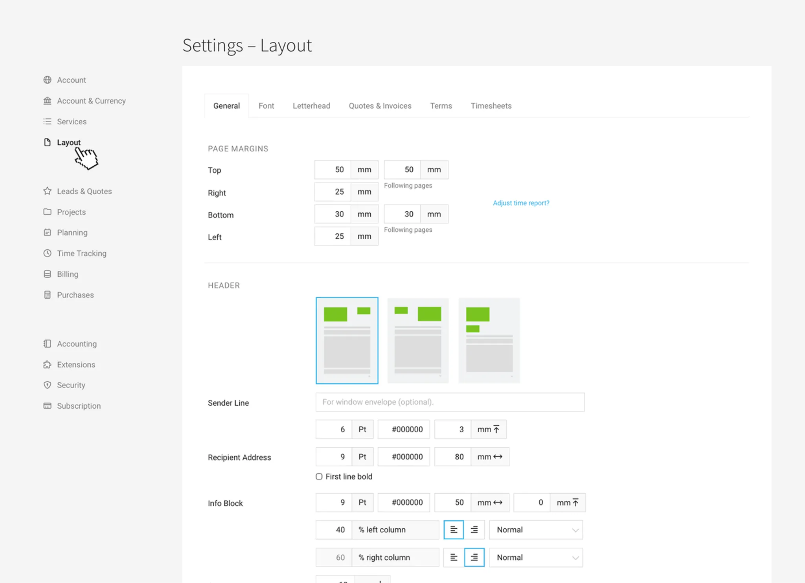Click the Security shield icon
The image size is (805, 583).
tap(47, 385)
